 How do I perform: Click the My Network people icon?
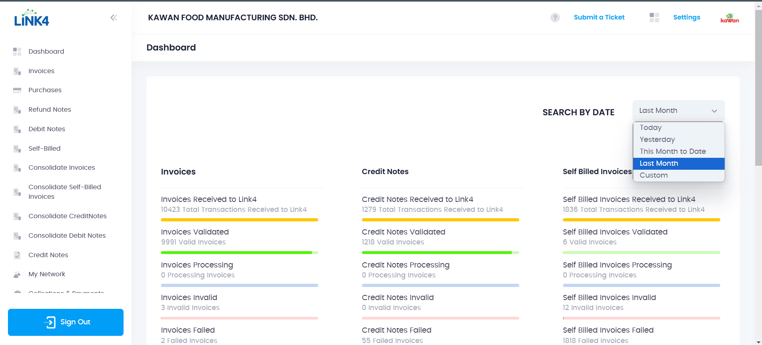pos(17,274)
